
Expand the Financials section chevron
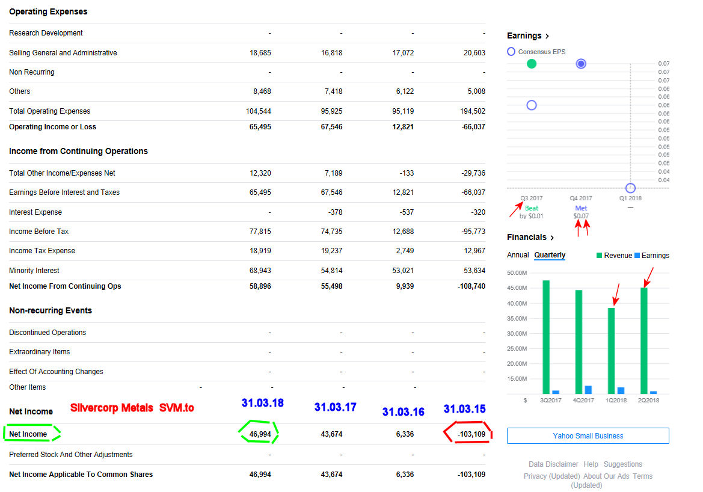(x=552, y=238)
